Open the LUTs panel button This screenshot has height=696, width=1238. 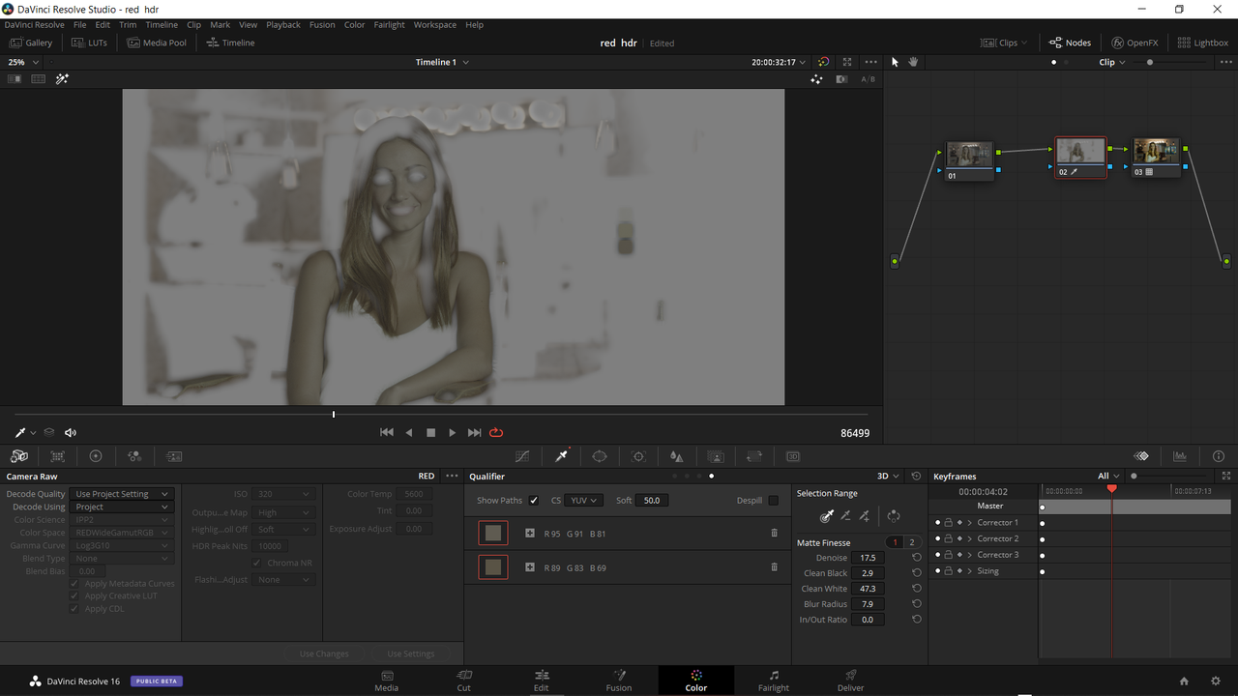pos(89,43)
